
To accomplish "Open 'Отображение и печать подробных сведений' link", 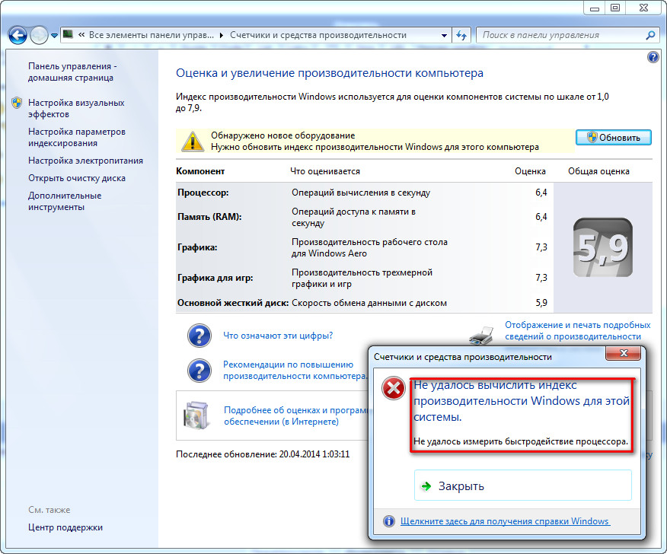I will pos(578,330).
